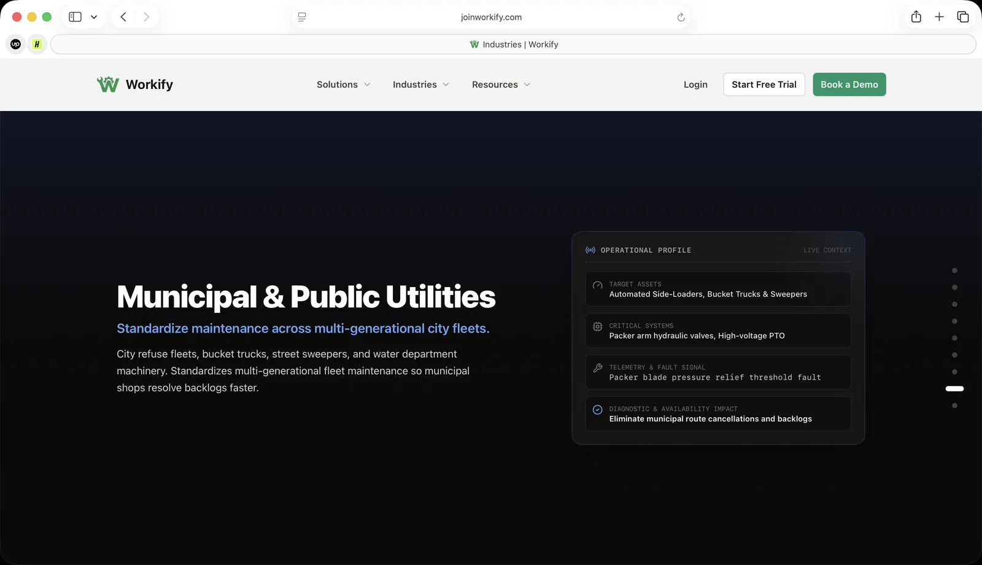Click the LIVE CONTEXT label

[x=827, y=250]
